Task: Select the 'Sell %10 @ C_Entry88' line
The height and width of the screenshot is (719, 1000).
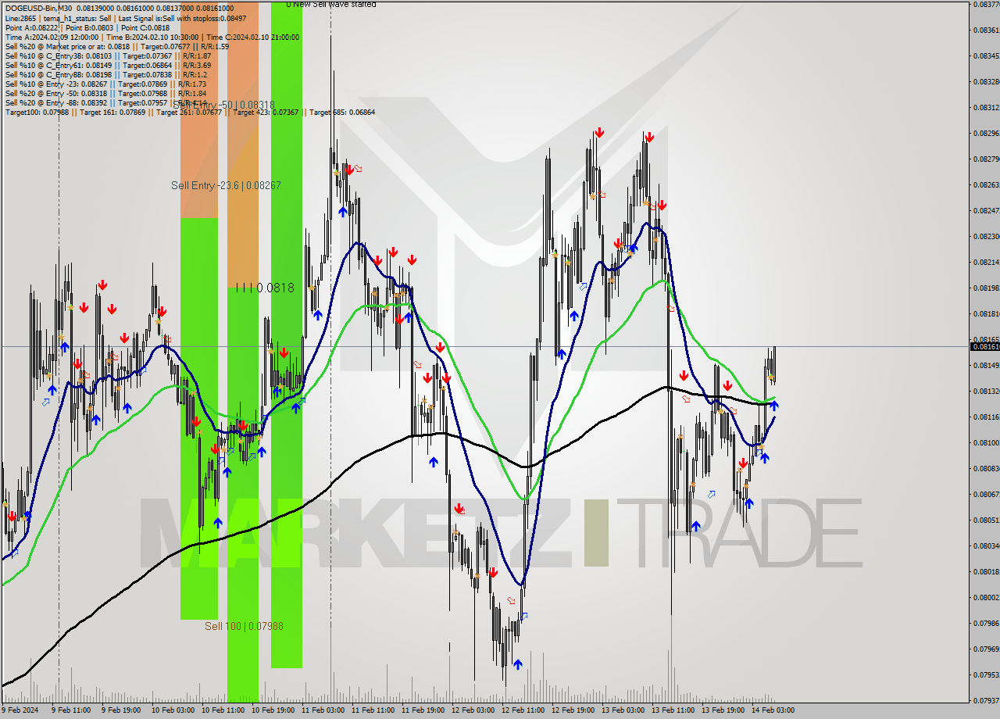Action: click(x=105, y=74)
